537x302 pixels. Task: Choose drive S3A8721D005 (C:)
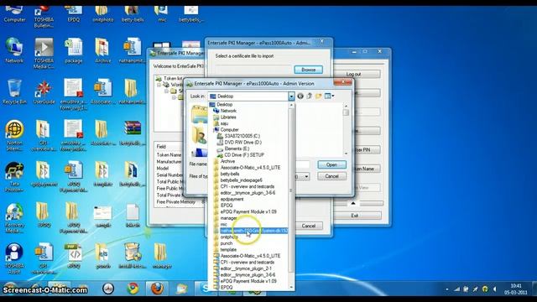(x=242, y=136)
